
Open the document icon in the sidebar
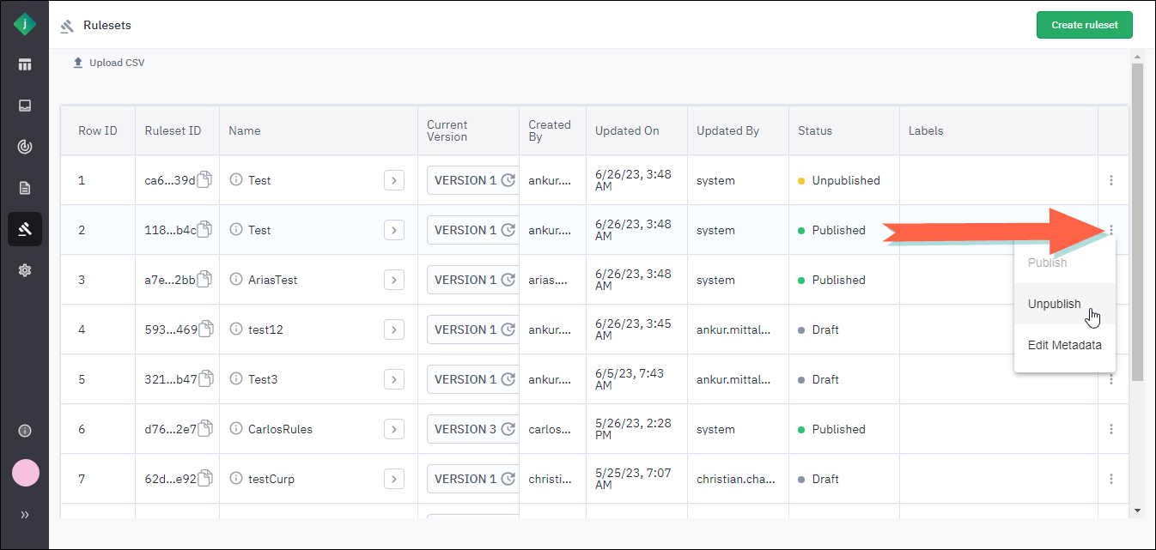click(25, 188)
